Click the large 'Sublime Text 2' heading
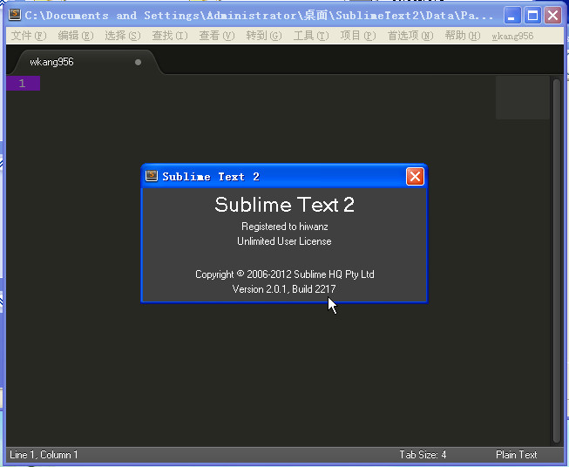569x467 pixels. point(284,205)
